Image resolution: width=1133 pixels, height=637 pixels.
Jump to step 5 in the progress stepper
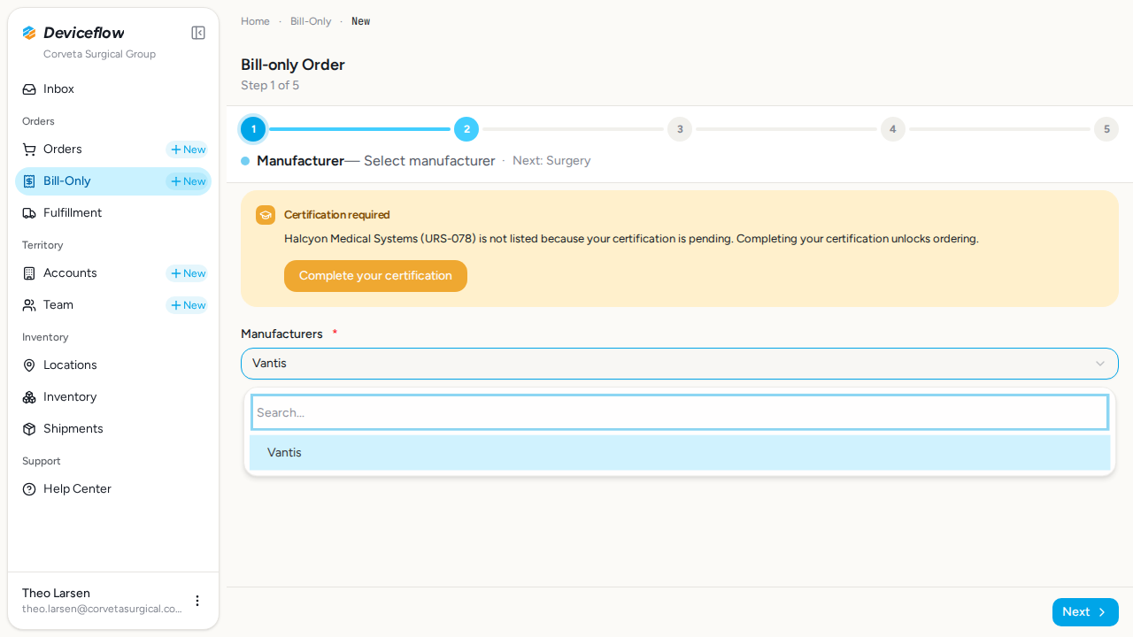click(1106, 129)
